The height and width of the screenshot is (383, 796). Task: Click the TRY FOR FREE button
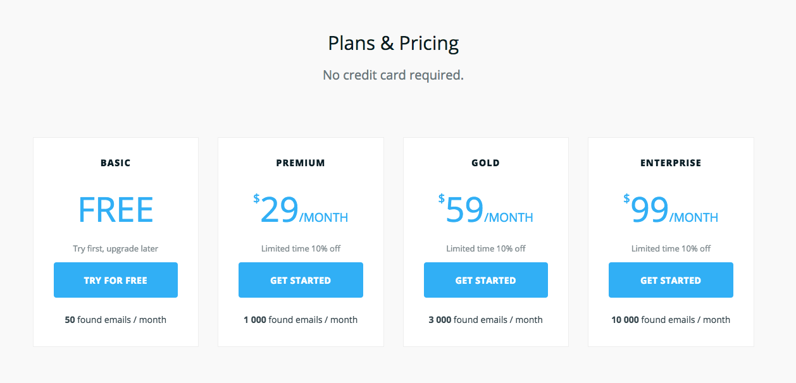tap(115, 279)
